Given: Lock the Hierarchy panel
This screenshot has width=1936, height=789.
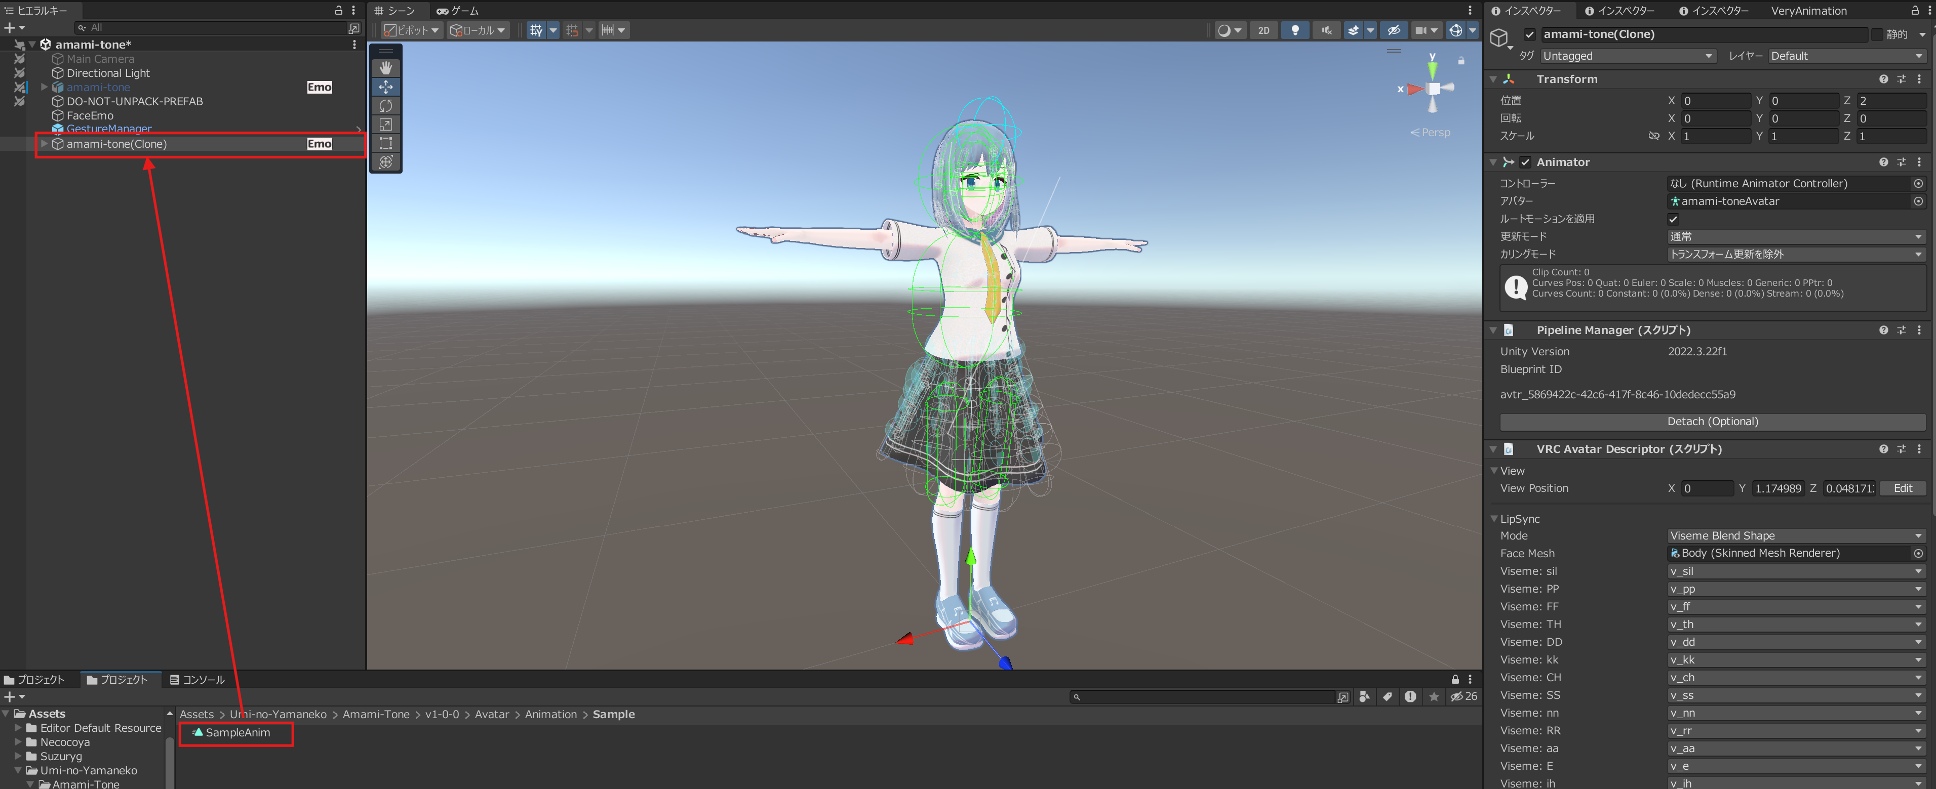Looking at the screenshot, I should 338,11.
